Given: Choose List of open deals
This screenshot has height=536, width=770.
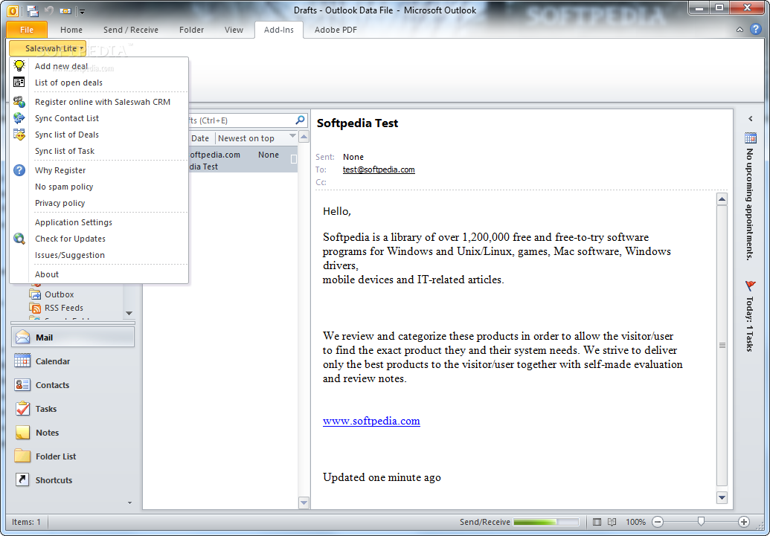Looking at the screenshot, I should click(99, 83).
